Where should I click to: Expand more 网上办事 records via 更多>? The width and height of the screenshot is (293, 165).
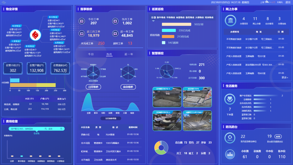coord(285,77)
